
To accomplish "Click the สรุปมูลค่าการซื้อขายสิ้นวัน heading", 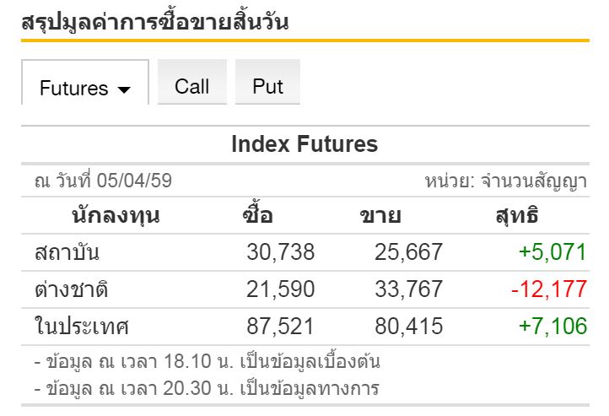I will pyautogui.click(x=154, y=22).
